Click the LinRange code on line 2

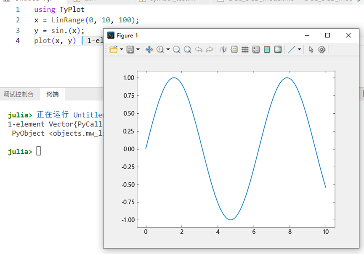pos(87,20)
